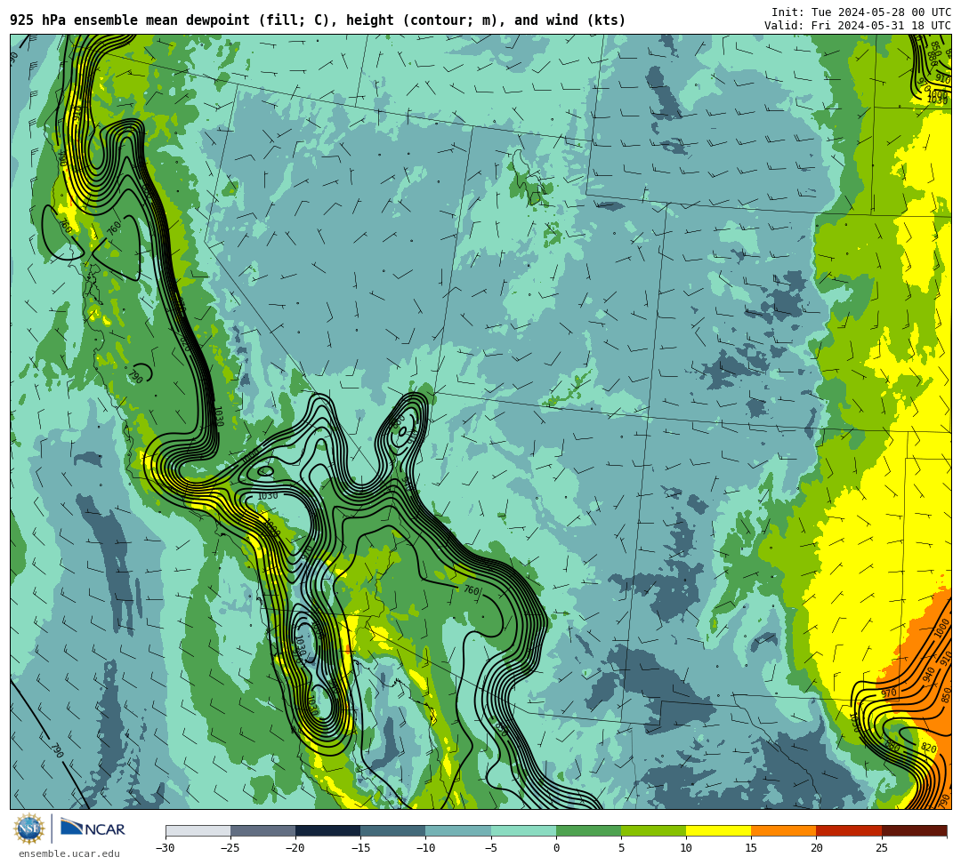Pick the dark navy -20 to -15 colorbar swatch
The width and height of the screenshot is (961, 865).
tap(327, 830)
